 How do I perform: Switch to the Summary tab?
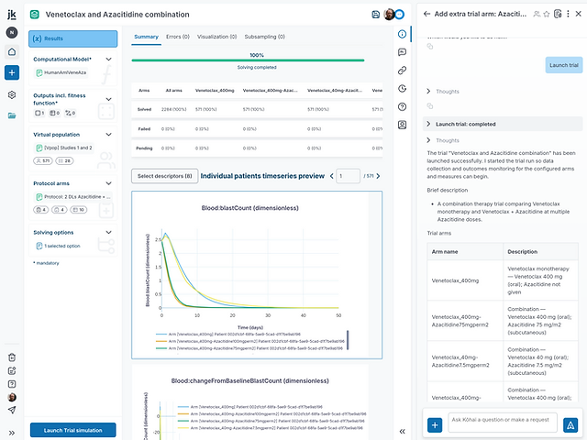[146, 37]
